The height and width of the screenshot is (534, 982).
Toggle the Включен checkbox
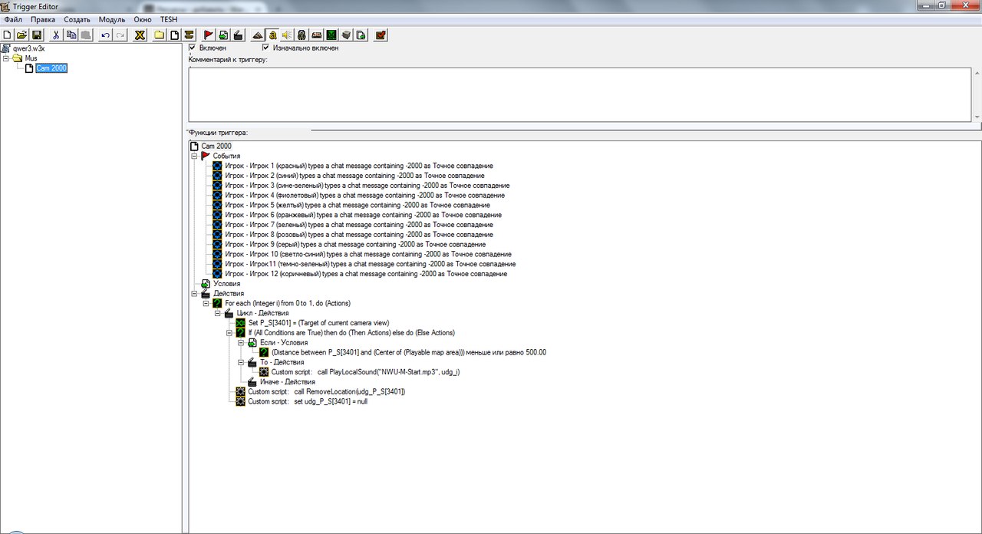click(x=193, y=48)
